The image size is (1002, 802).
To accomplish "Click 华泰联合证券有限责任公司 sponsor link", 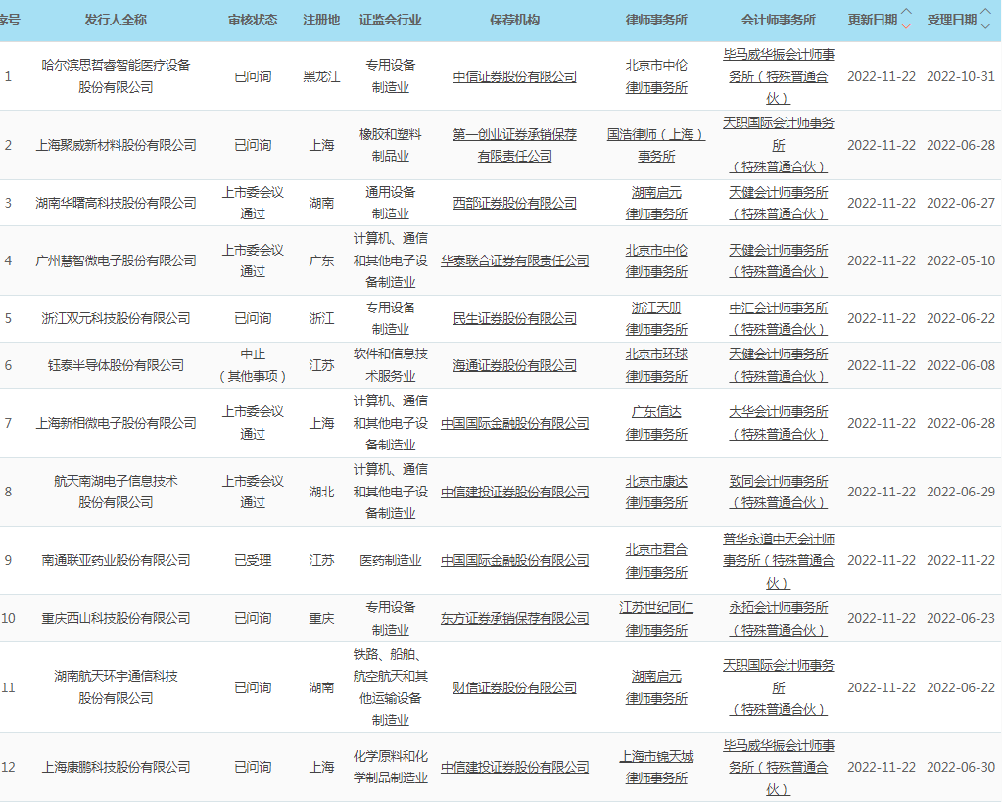I will click(514, 260).
